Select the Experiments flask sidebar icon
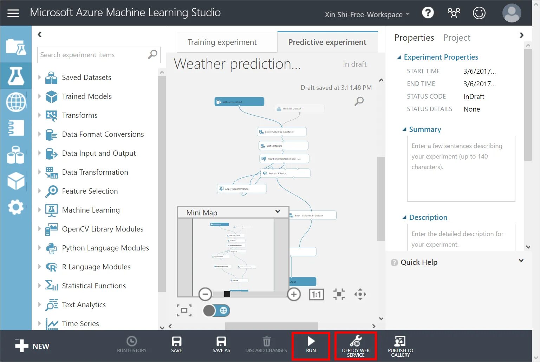The width and height of the screenshot is (540, 362). click(16, 76)
